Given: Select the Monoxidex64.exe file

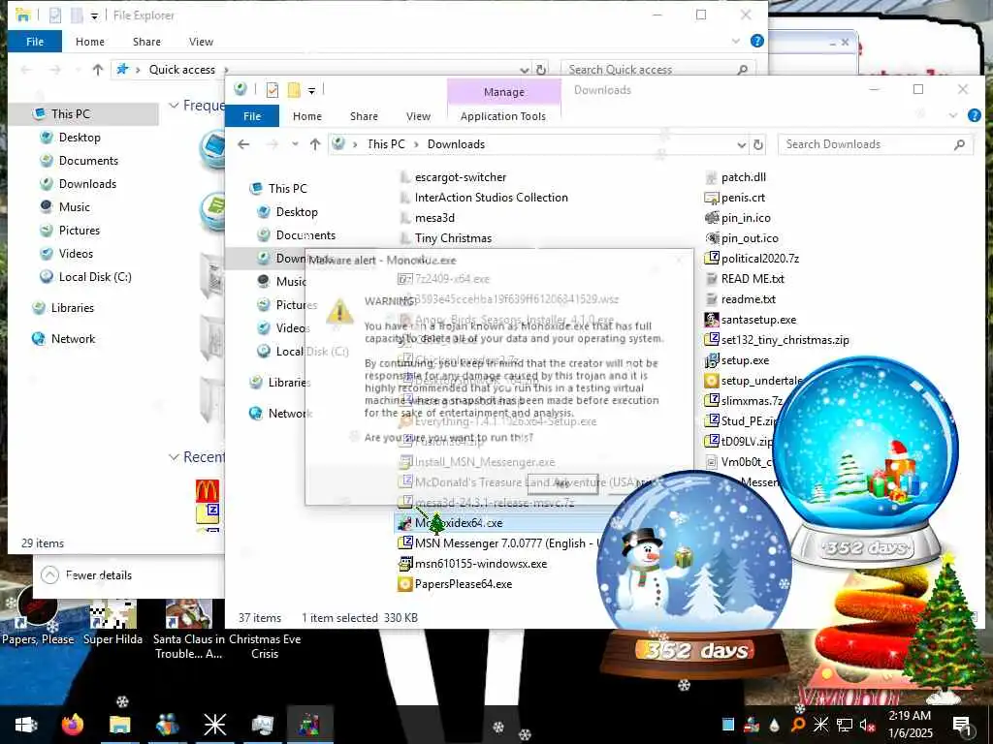Looking at the screenshot, I should point(459,523).
